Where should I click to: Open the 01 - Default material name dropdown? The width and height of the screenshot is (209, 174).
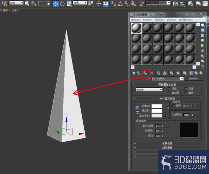168,79
